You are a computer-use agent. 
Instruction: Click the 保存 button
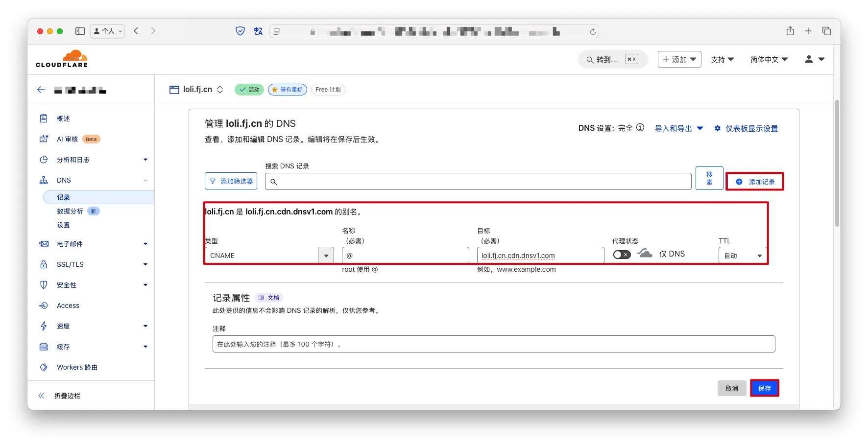[x=764, y=388]
